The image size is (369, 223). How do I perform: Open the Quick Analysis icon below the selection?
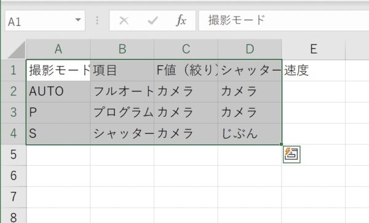(x=292, y=154)
